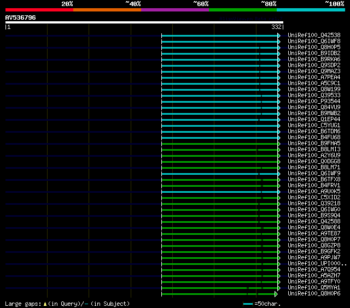Click the purple ~60% legend segment
The height and width of the screenshot is (308, 350).
click(x=174, y=9)
